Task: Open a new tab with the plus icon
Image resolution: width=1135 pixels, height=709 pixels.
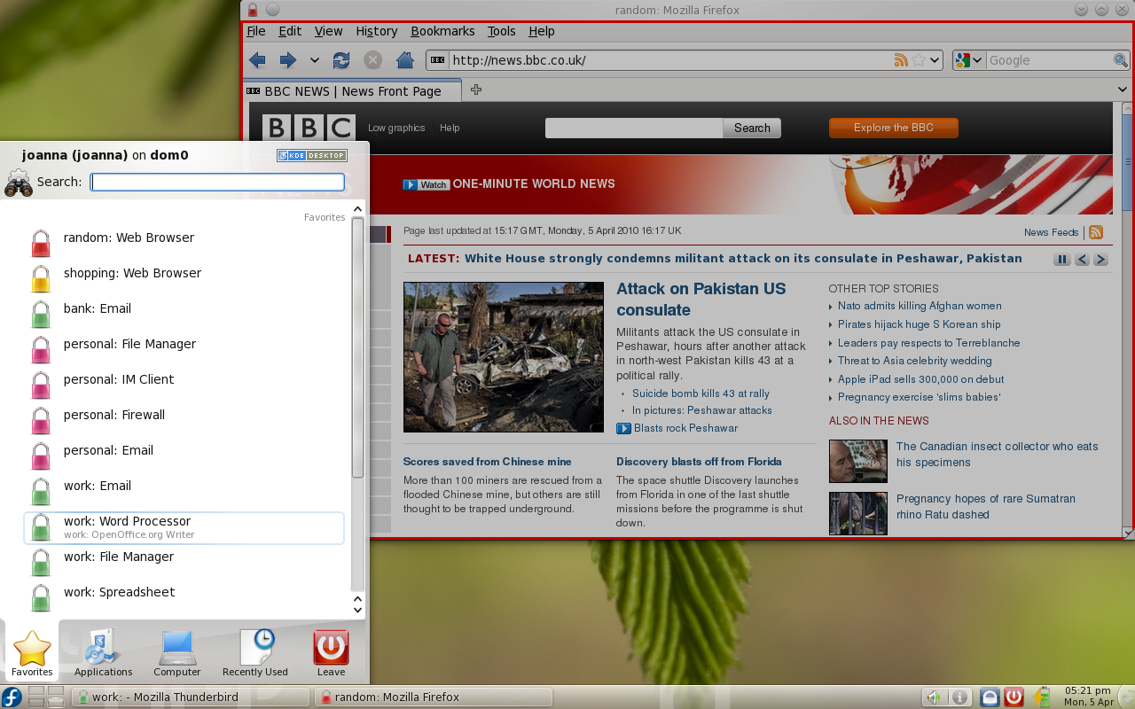Action: coord(476,90)
